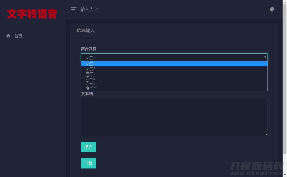The image size is (287, 177).
Task: Click the textarea resize grip corner
Action: [266, 134]
